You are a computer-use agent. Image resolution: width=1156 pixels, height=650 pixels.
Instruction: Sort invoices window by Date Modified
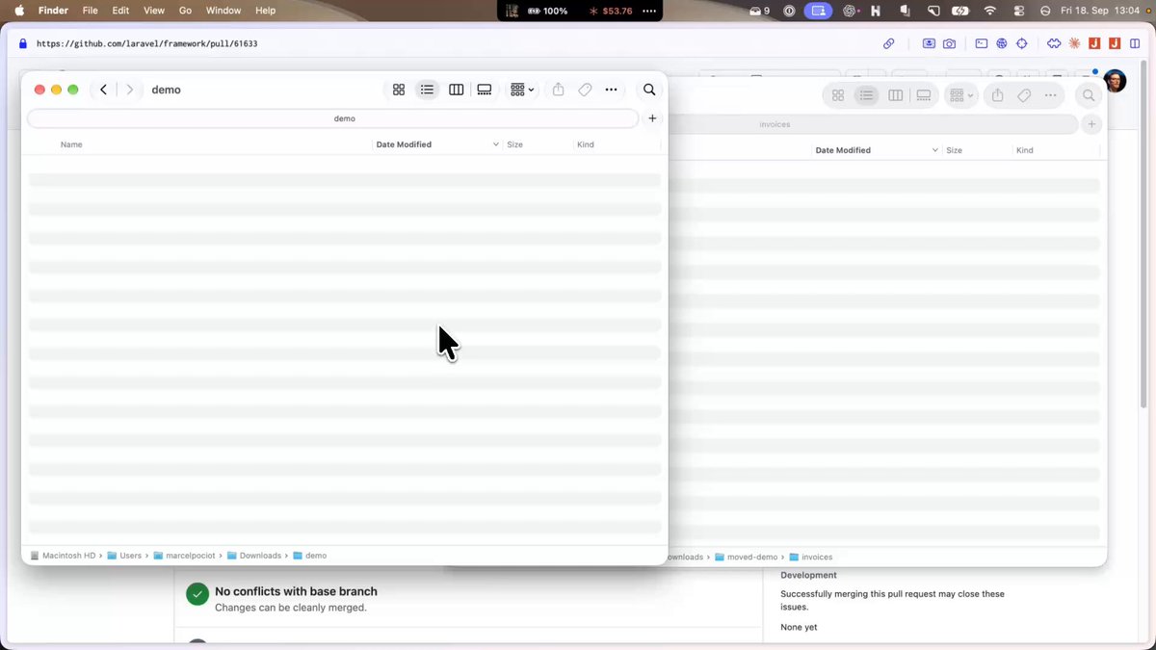click(843, 150)
